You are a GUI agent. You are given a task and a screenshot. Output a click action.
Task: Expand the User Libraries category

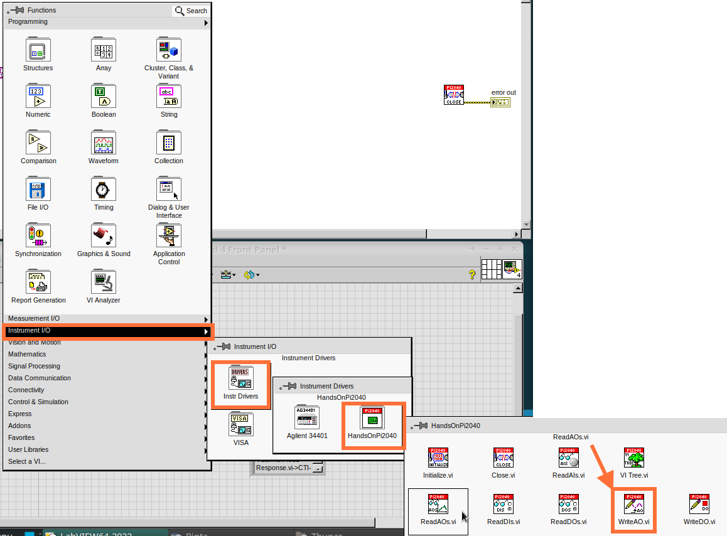(x=105, y=450)
